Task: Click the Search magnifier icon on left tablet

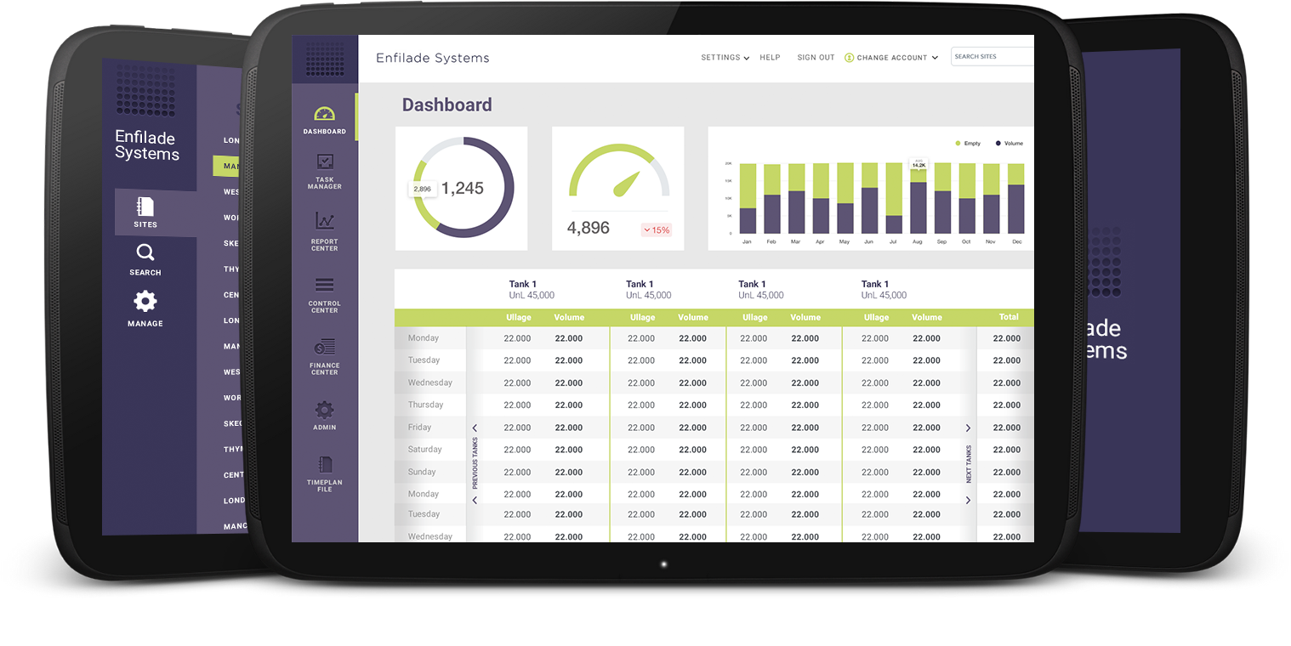Action: (145, 252)
